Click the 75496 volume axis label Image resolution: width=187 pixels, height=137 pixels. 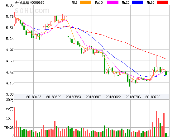point(9,128)
